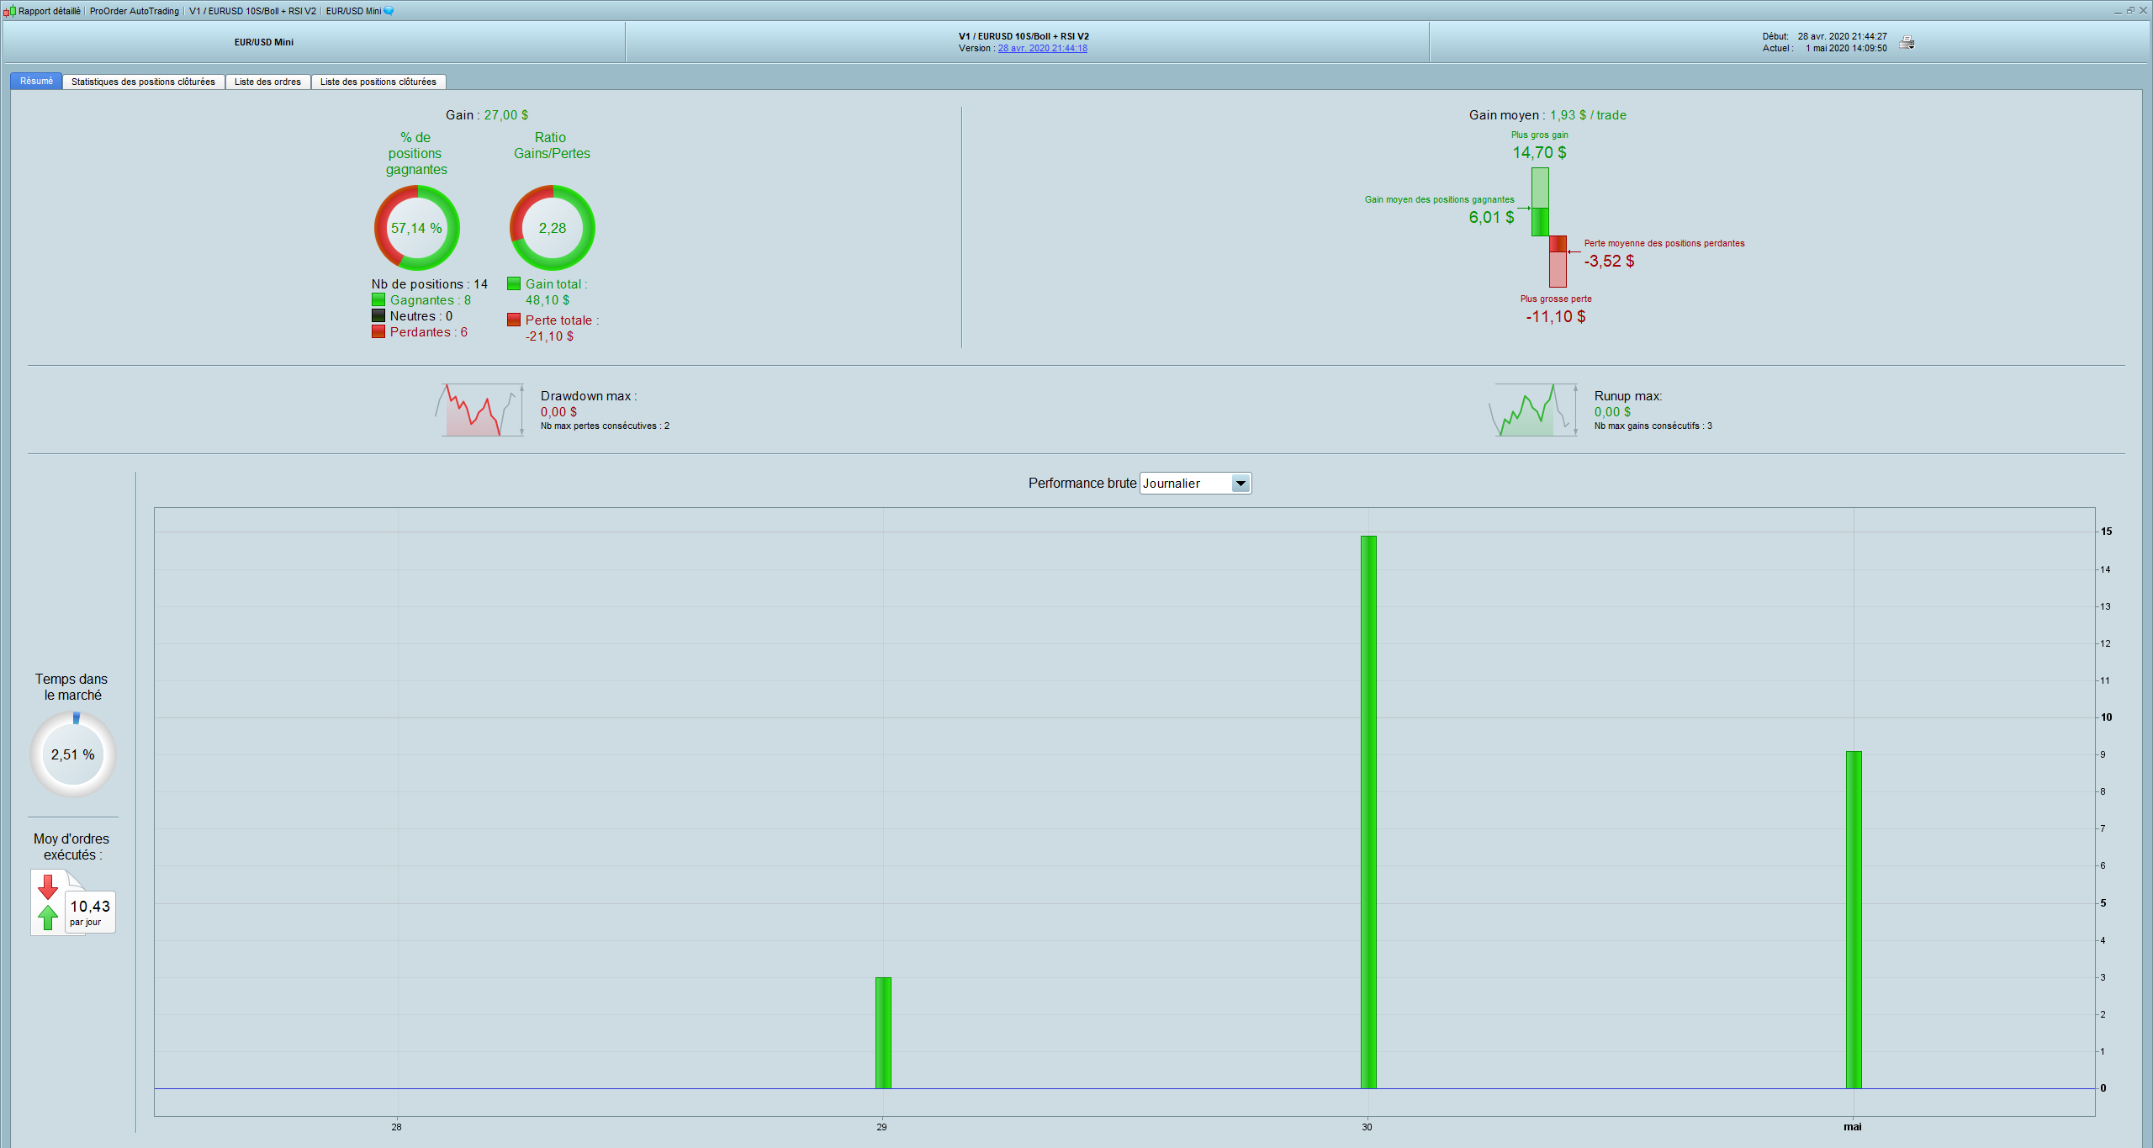Click the green bar for day 30
Screen dimensions: 2153x1148
click(1368, 812)
